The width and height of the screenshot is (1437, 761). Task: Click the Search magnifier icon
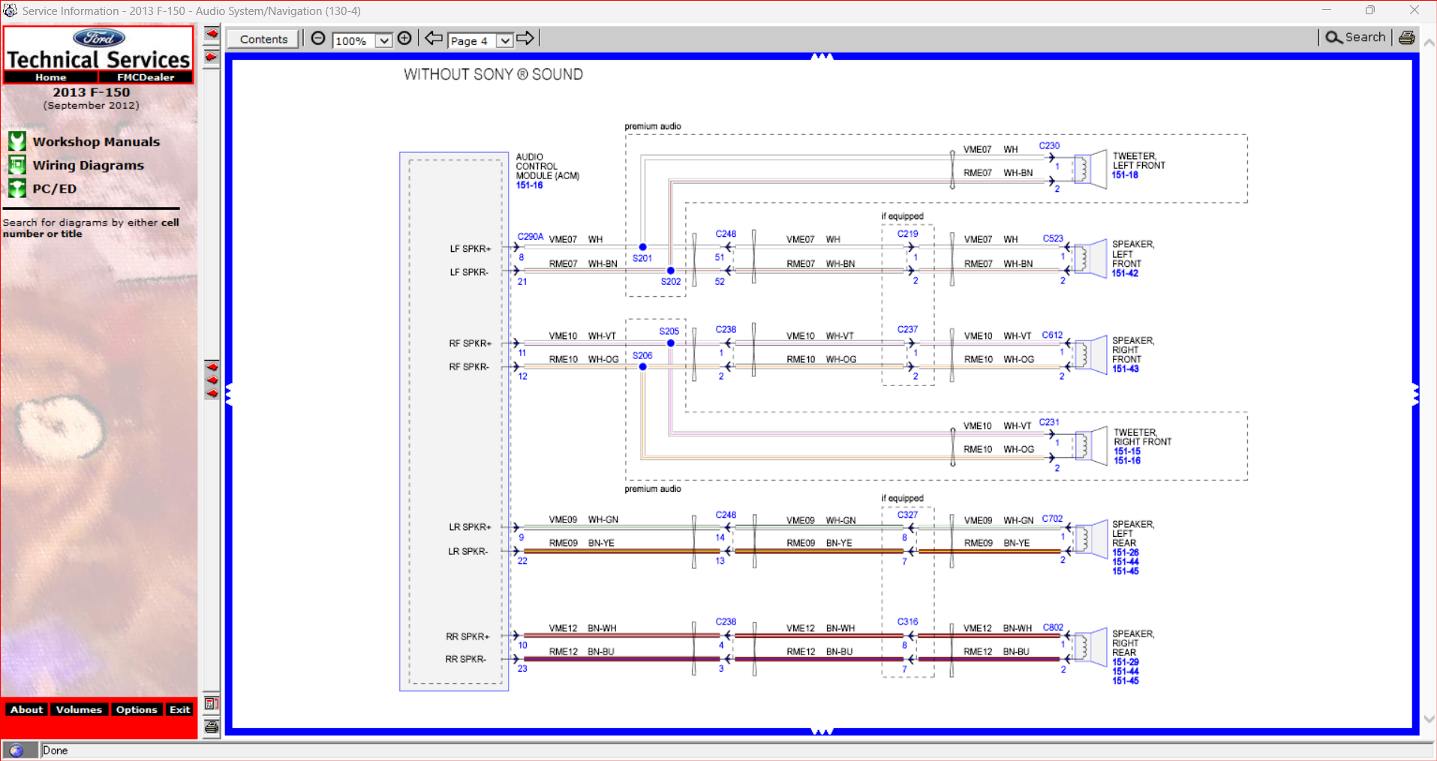coord(1332,37)
